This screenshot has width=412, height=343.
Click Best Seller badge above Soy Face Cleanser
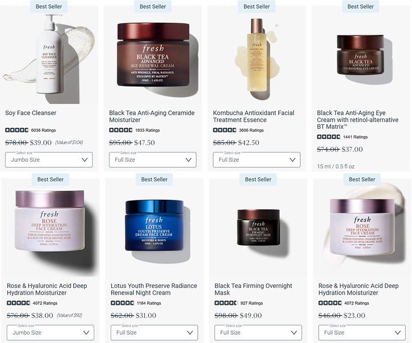(x=49, y=7)
